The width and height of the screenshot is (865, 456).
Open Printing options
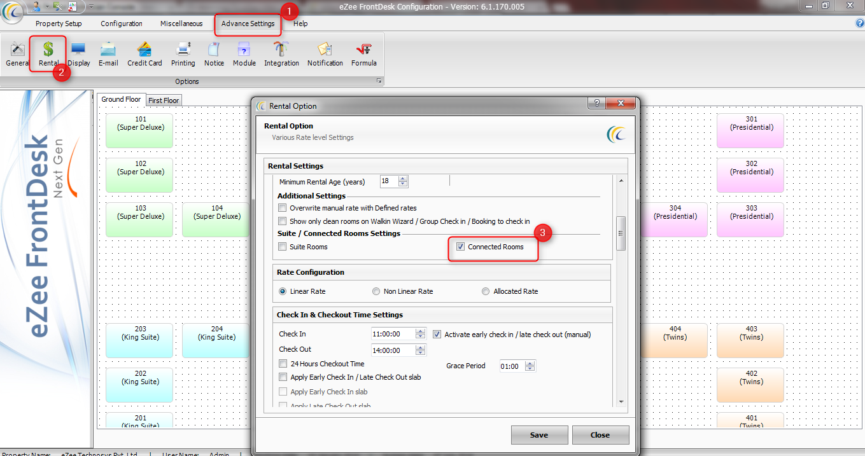tap(183, 54)
